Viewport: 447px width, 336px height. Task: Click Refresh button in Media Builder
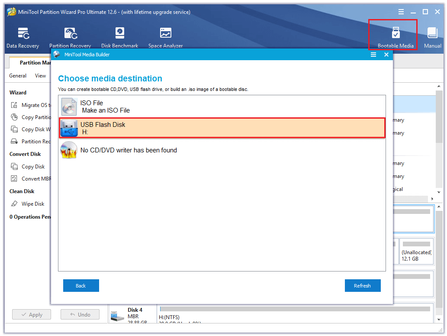tap(363, 285)
